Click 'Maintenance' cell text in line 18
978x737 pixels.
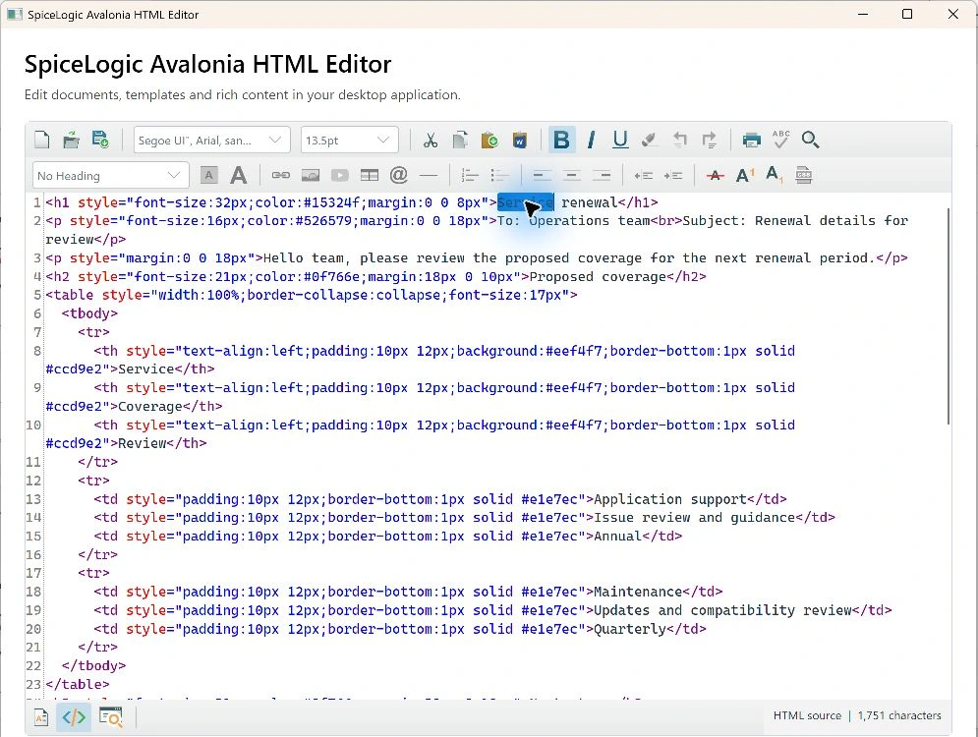tap(638, 592)
